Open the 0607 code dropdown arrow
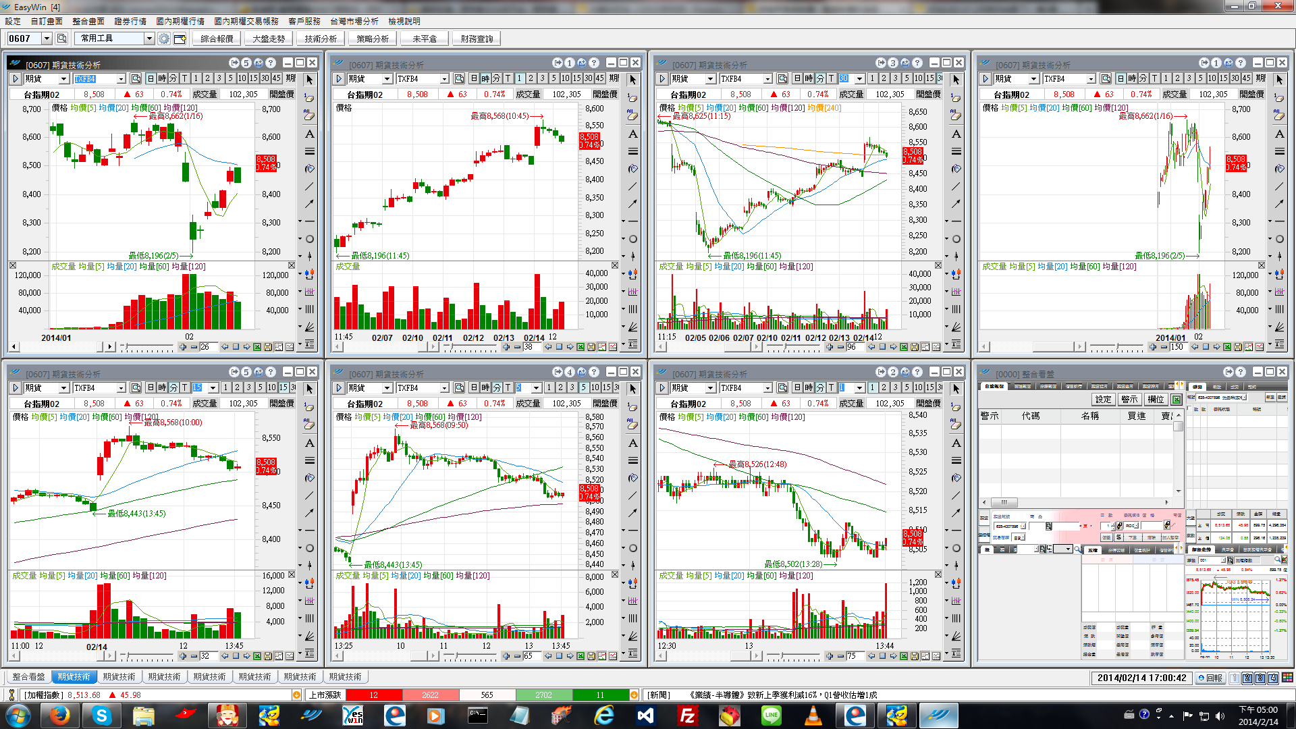The height and width of the screenshot is (729, 1296). pyautogui.click(x=47, y=38)
